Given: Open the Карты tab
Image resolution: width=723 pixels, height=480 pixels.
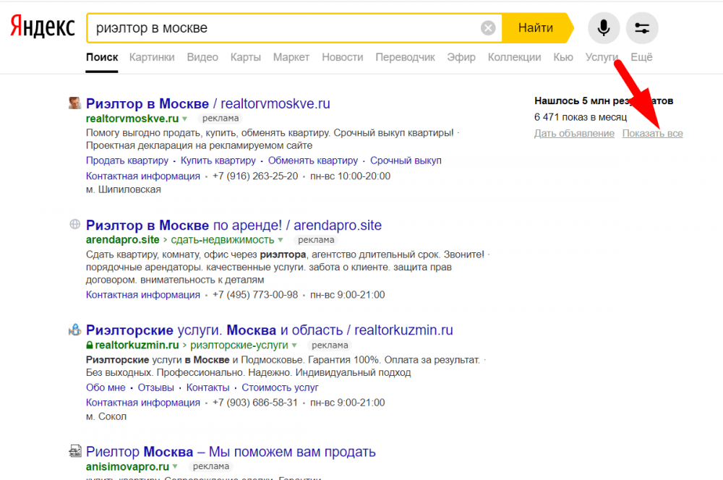Looking at the screenshot, I should [246, 58].
